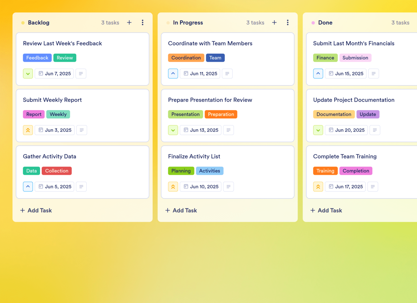Click the notes icon on Complete Team Training
417x303 pixels.
(x=373, y=187)
